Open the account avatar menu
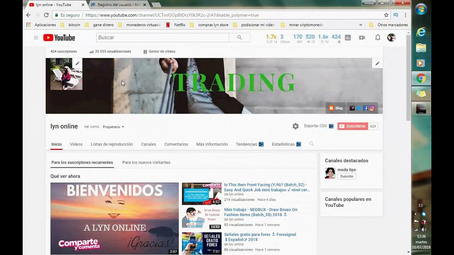 [391, 38]
